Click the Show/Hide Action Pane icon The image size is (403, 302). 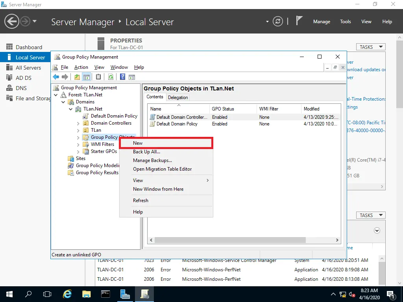point(132,77)
